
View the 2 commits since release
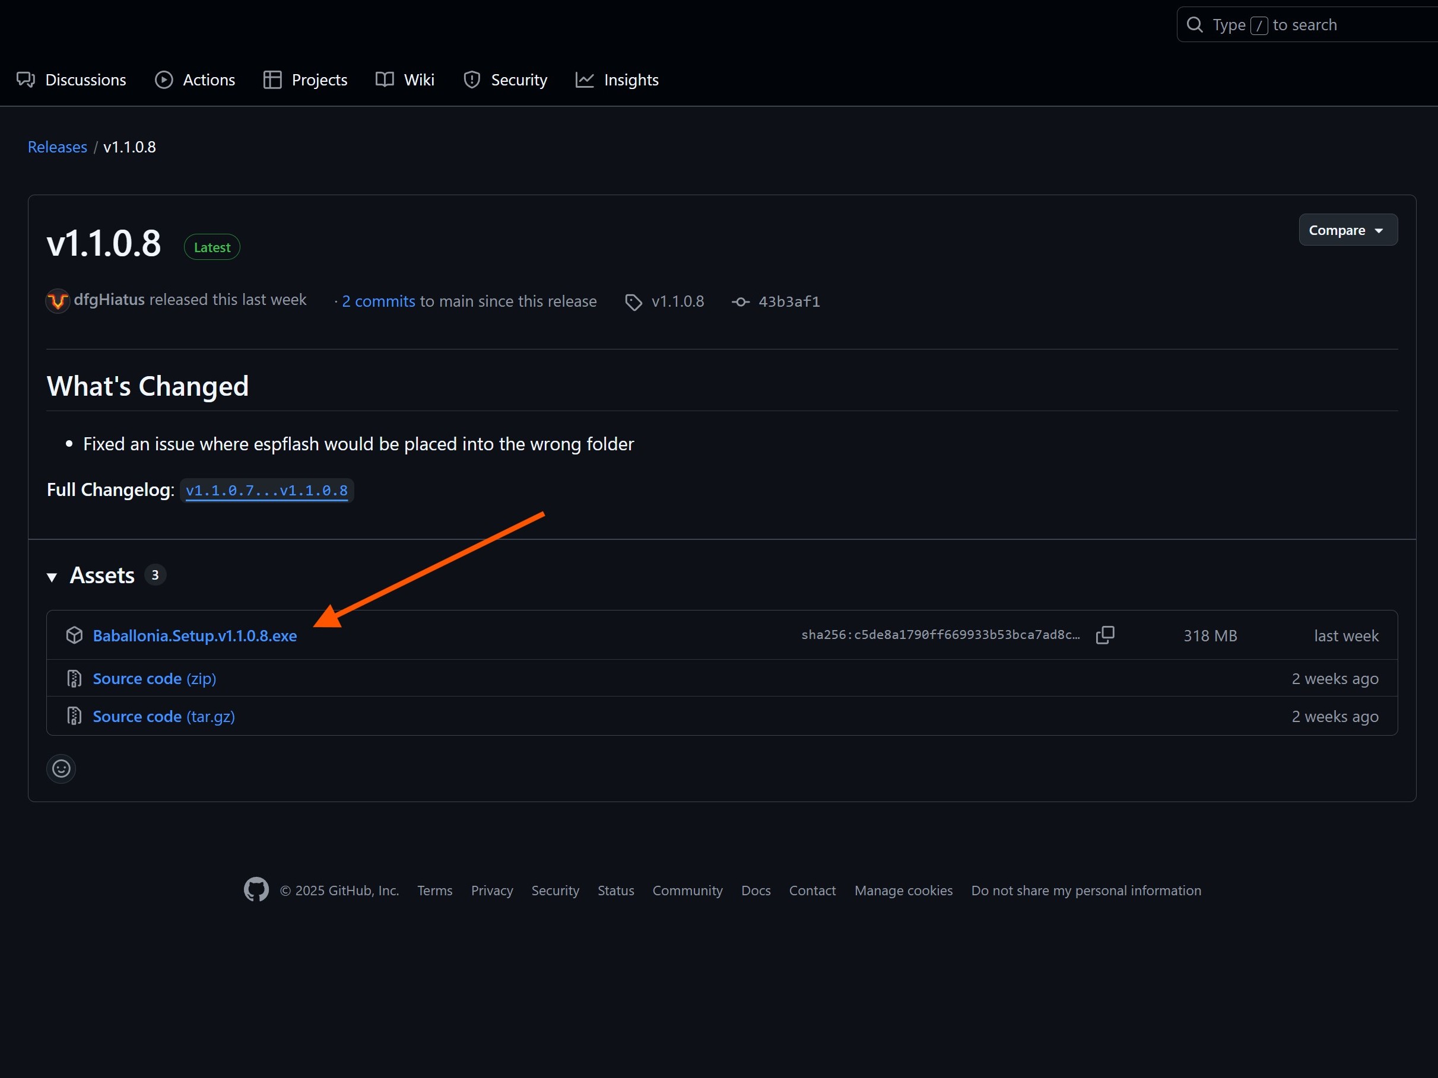pyautogui.click(x=379, y=301)
